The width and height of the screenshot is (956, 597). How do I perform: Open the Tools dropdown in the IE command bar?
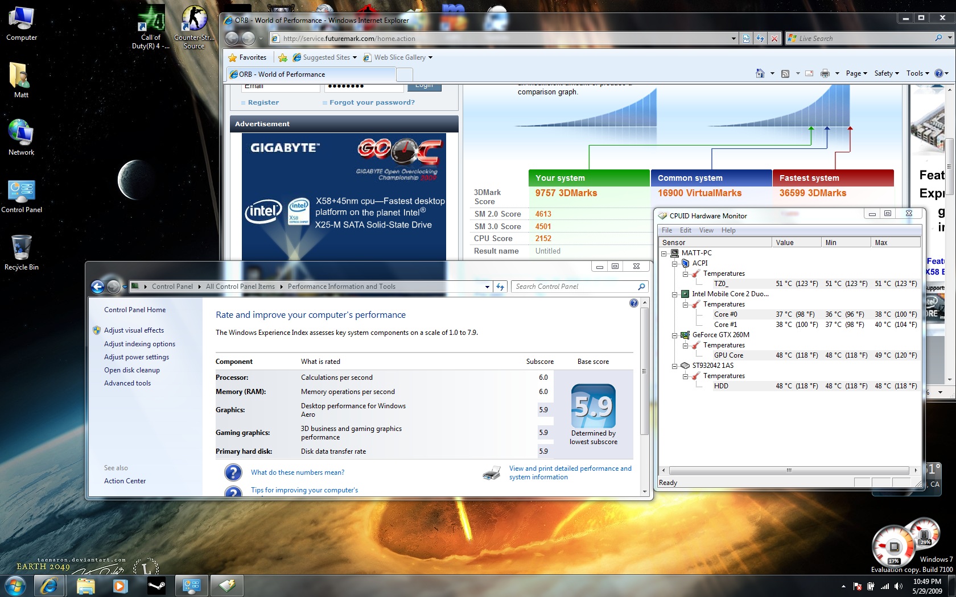point(917,73)
